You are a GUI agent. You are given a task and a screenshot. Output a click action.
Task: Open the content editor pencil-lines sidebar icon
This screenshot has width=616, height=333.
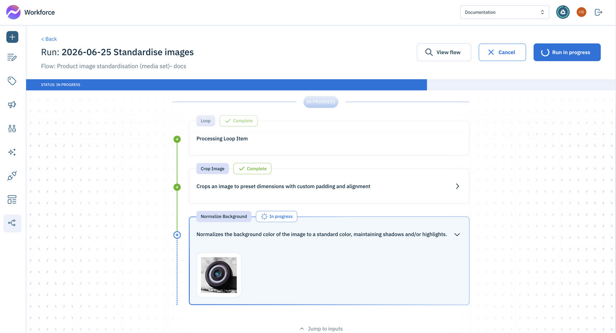12,58
